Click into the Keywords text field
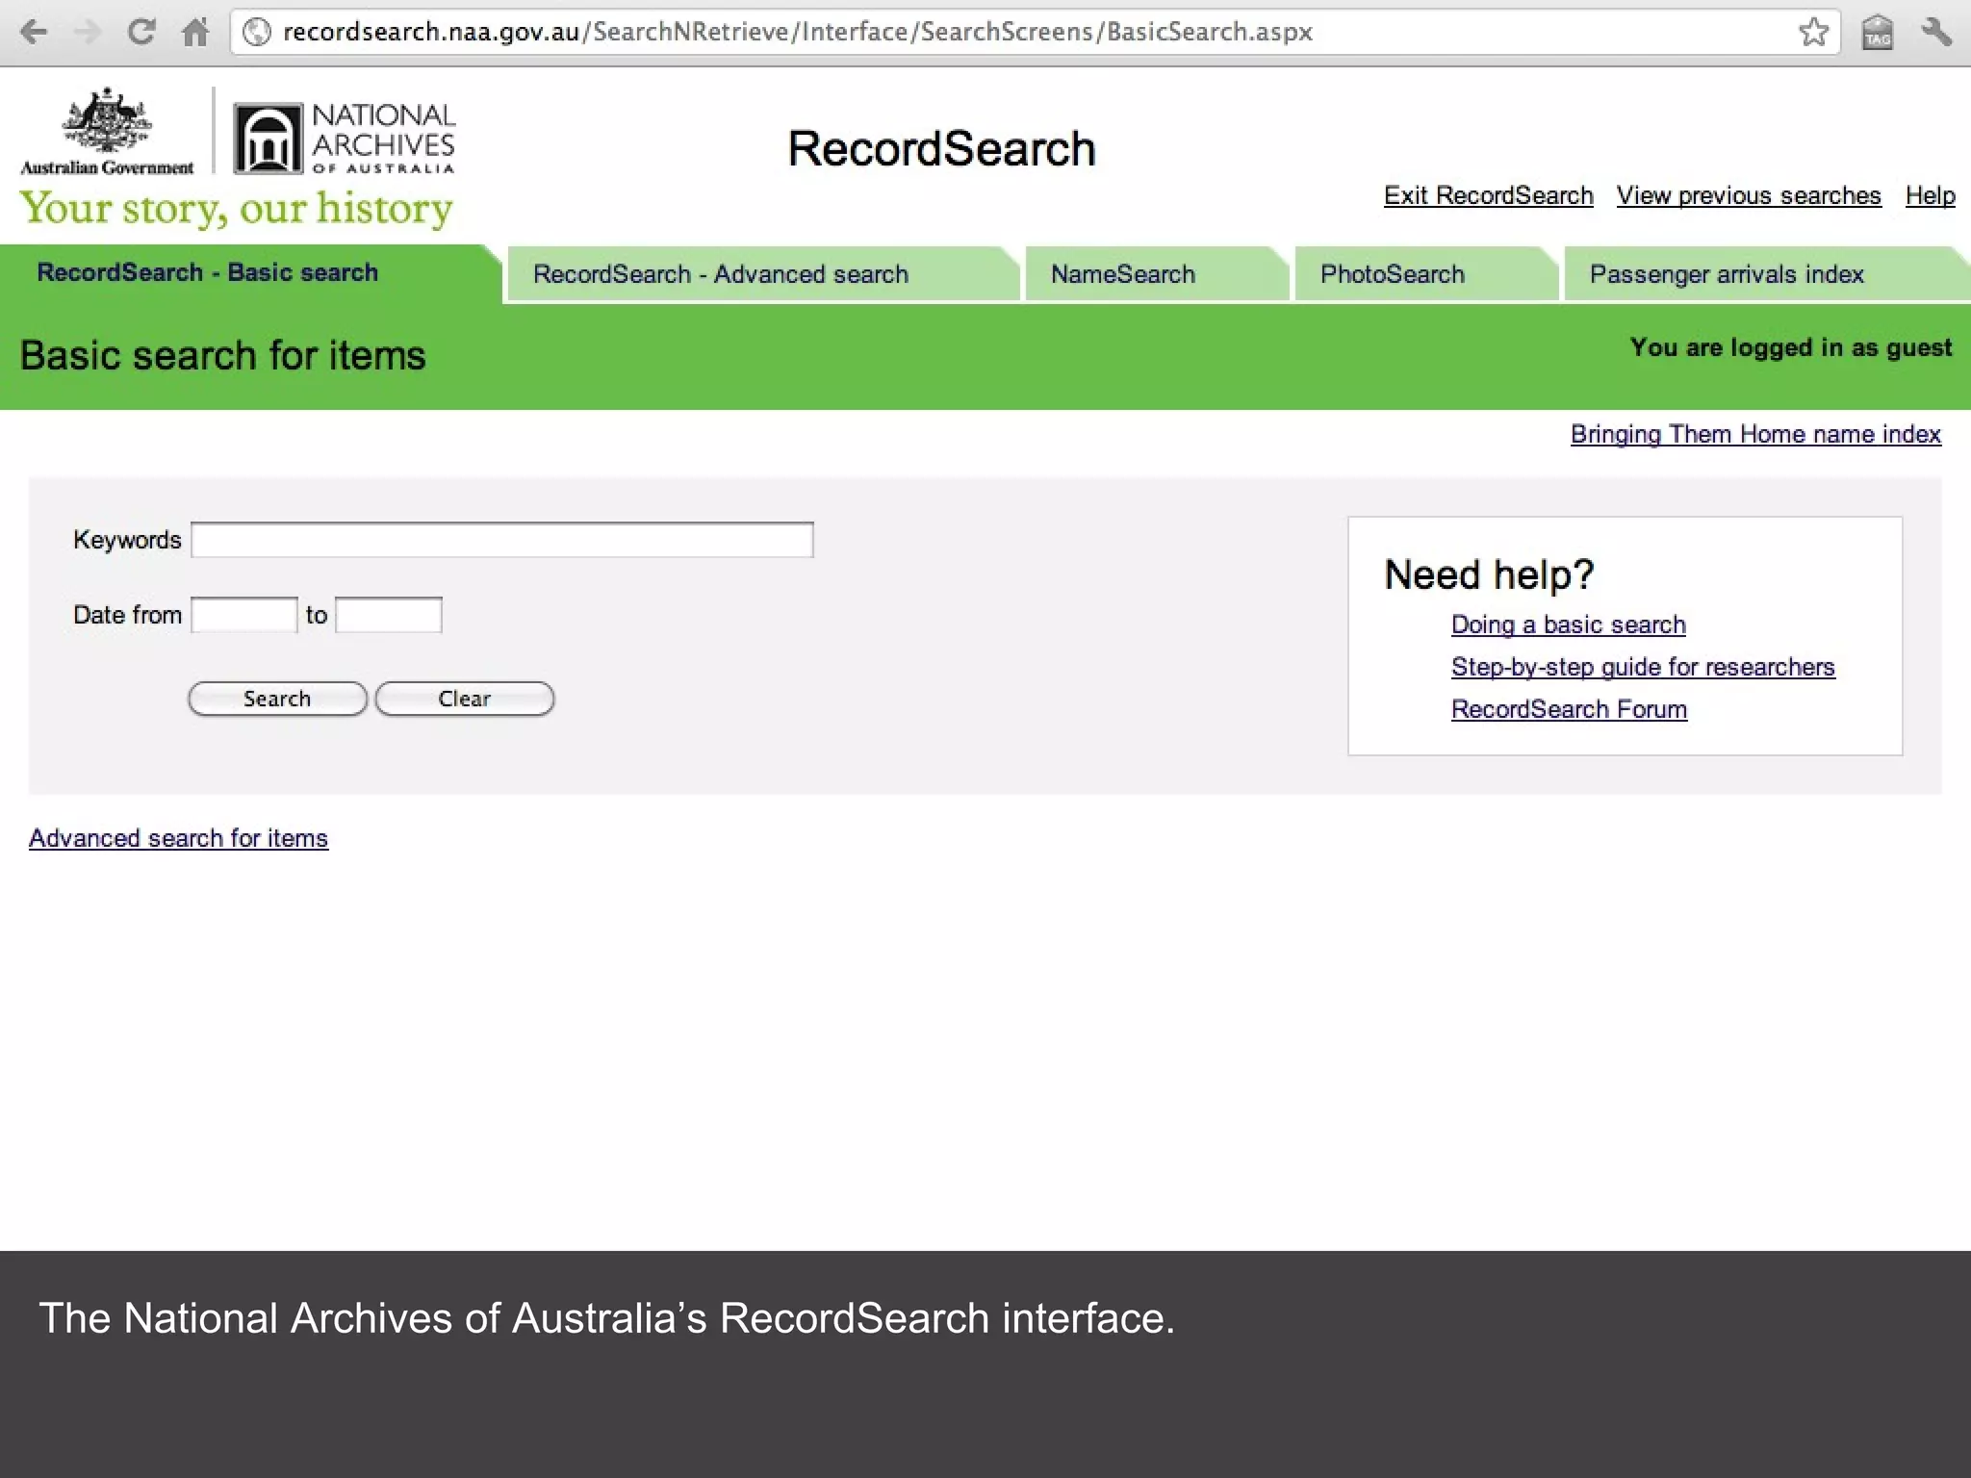This screenshot has height=1478, width=1971. (502, 540)
